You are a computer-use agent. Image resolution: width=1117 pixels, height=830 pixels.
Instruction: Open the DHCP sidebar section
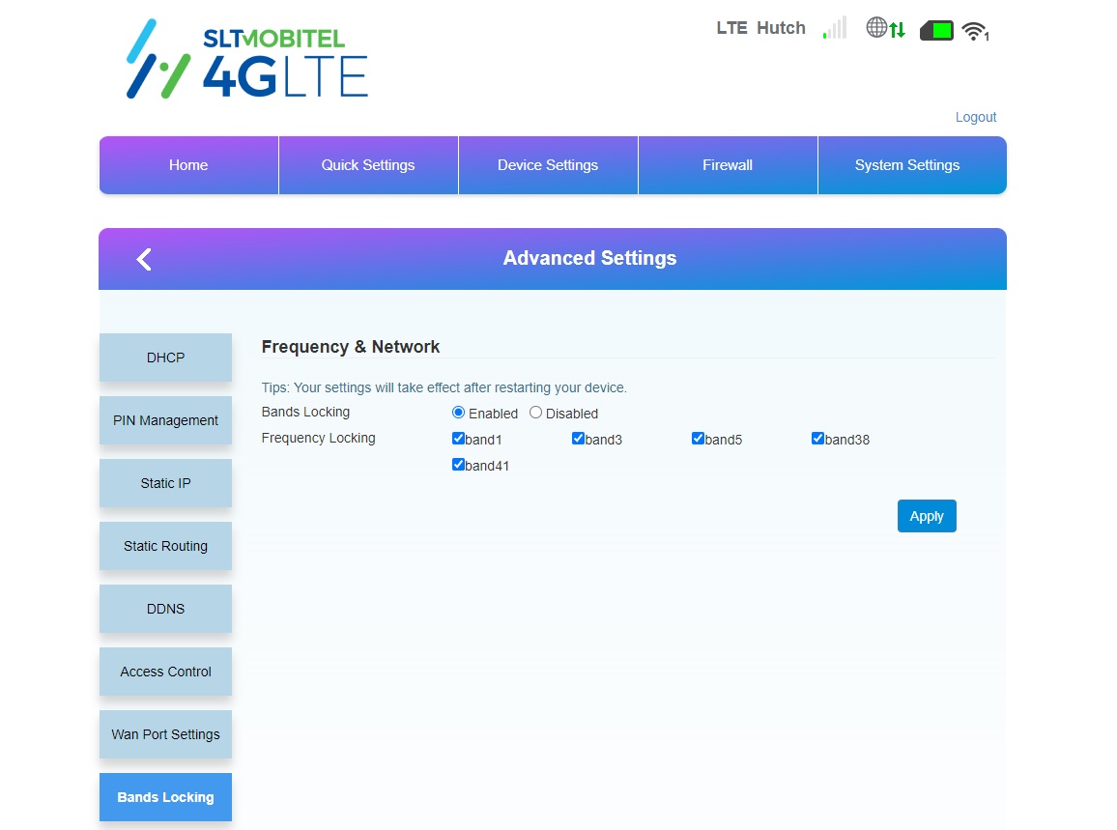tap(165, 358)
